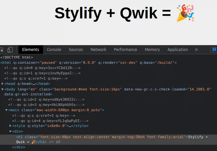Select comment q:s q:sref=3
The width and height of the screenshot is (217, 151).
pos(44,115)
